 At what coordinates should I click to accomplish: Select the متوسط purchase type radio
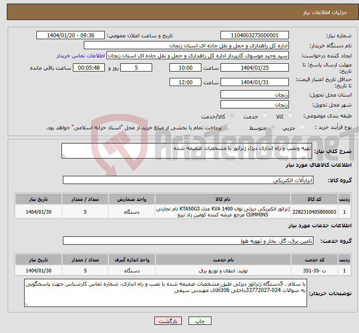pos(272,127)
